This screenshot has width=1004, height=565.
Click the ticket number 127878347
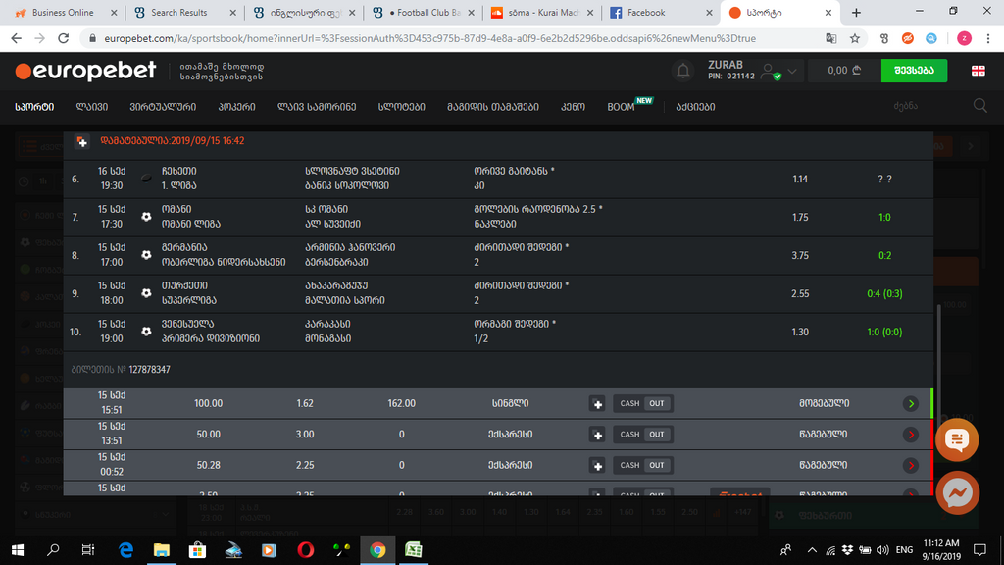tap(149, 370)
